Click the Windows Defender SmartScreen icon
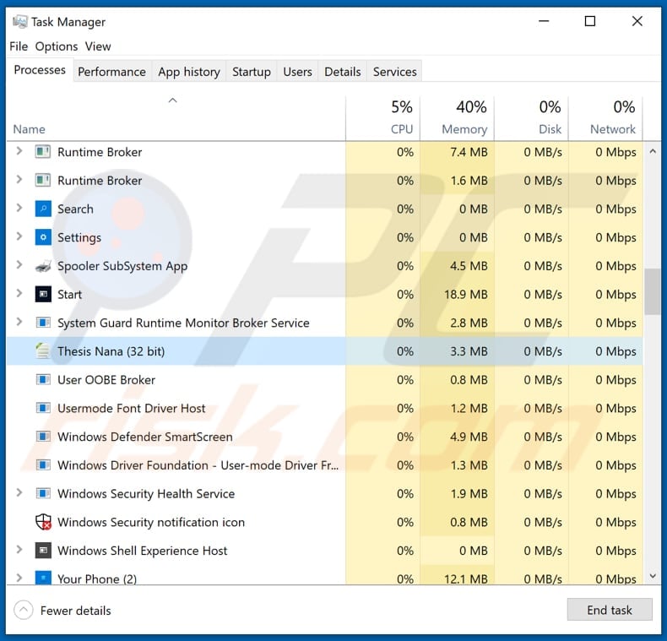Viewport: 667px width, 641px height. coord(43,437)
